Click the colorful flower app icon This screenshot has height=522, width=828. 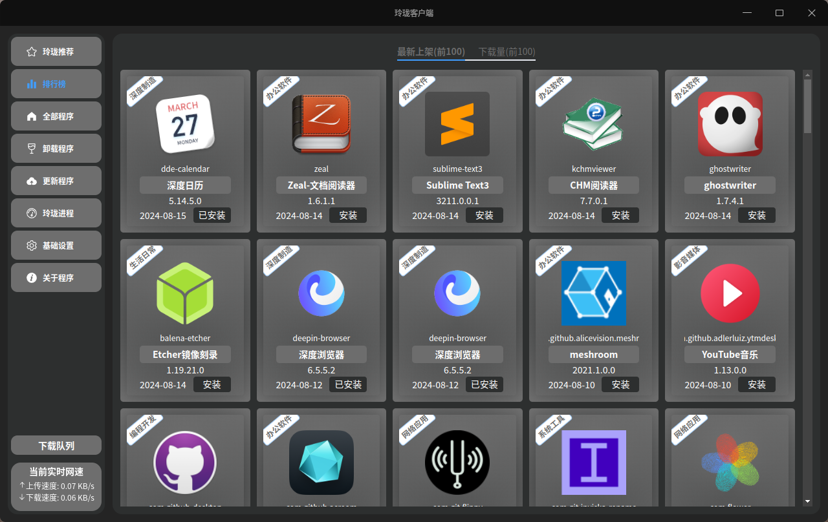730,463
